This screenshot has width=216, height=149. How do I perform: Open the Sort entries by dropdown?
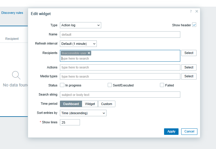83,113
